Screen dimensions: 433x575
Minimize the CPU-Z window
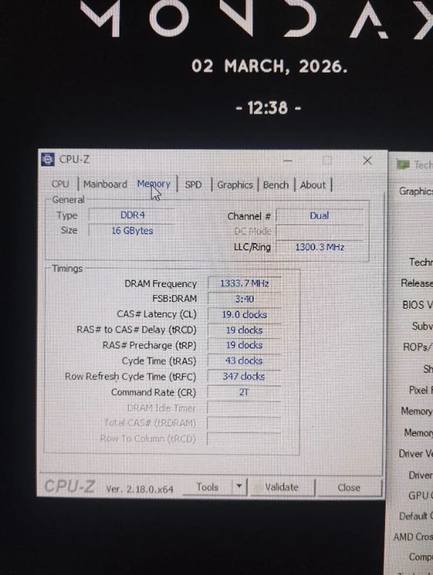[288, 160]
